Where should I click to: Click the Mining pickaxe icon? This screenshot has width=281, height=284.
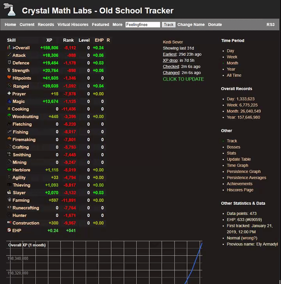pyautogui.click(x=9, y=162)
